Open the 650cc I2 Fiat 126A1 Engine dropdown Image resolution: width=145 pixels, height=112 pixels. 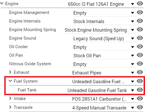point(101,4)
